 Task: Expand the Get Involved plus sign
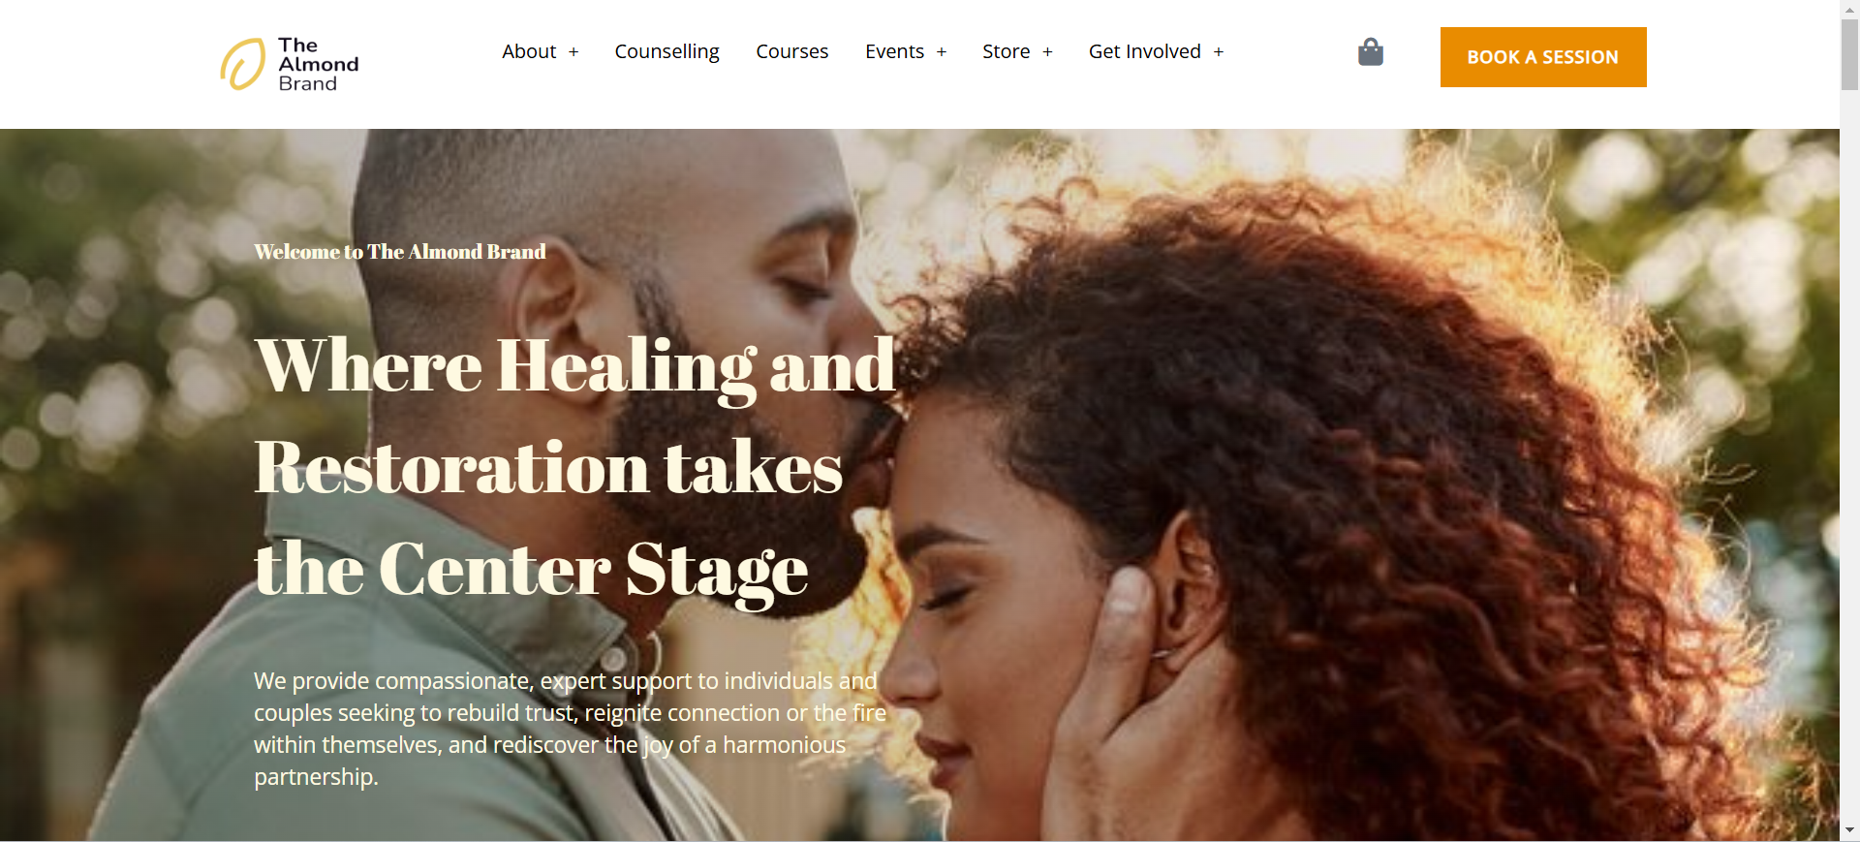click(1219, 52)
